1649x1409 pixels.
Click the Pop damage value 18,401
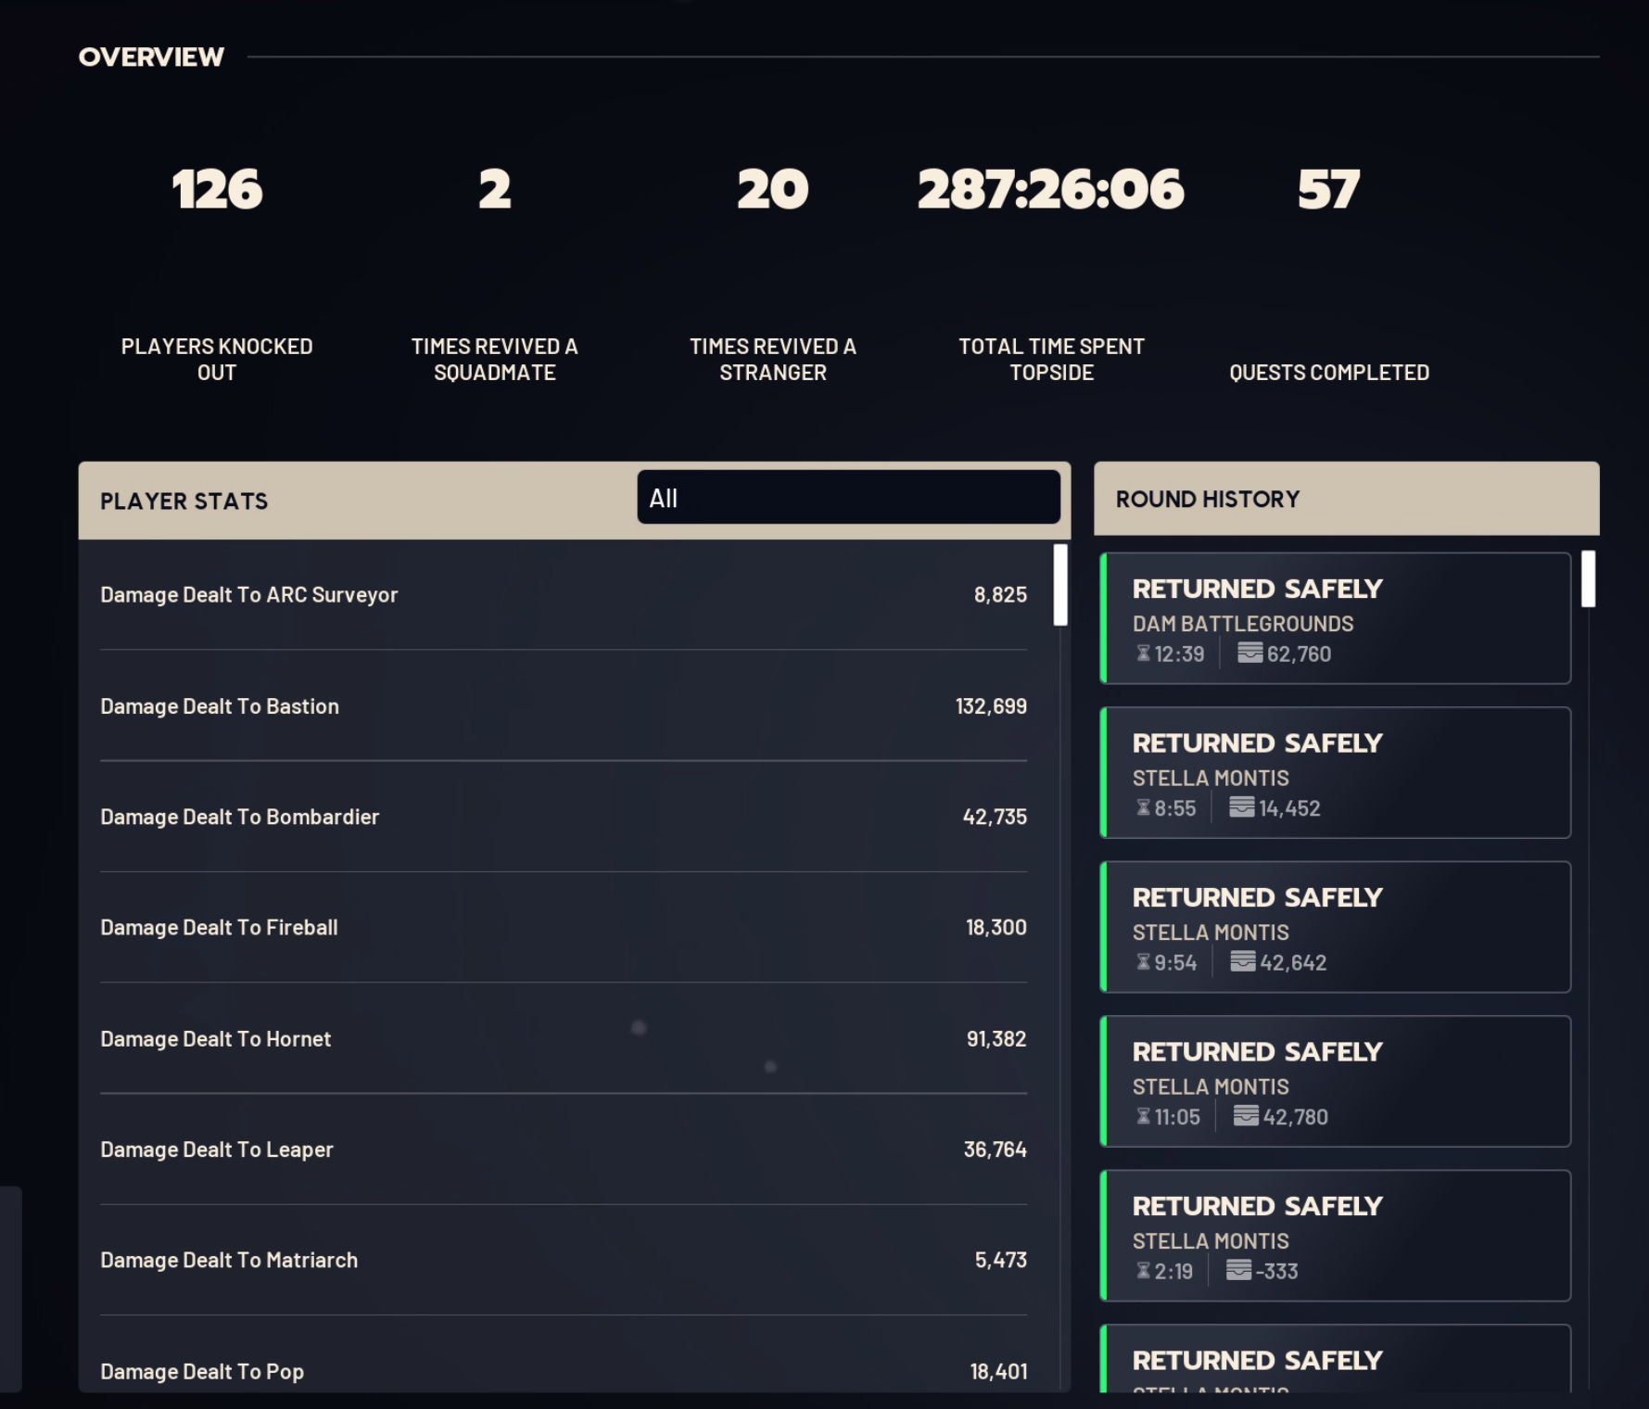998,1371
